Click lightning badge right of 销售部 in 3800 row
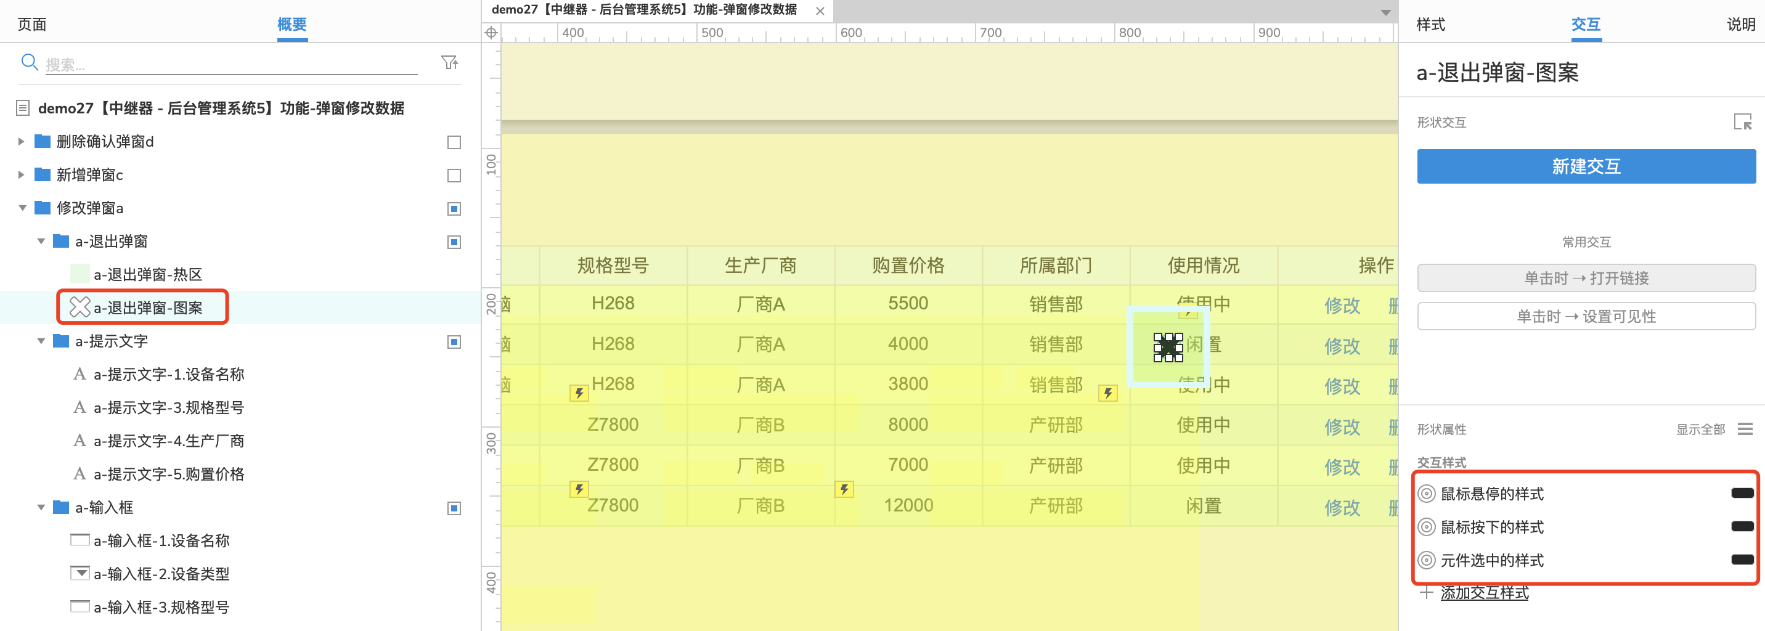The width and height of the screenshot is (1765, 631). 1108,393
